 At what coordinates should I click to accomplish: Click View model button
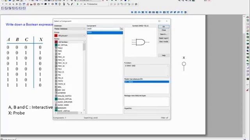click(x=164, y=42)
